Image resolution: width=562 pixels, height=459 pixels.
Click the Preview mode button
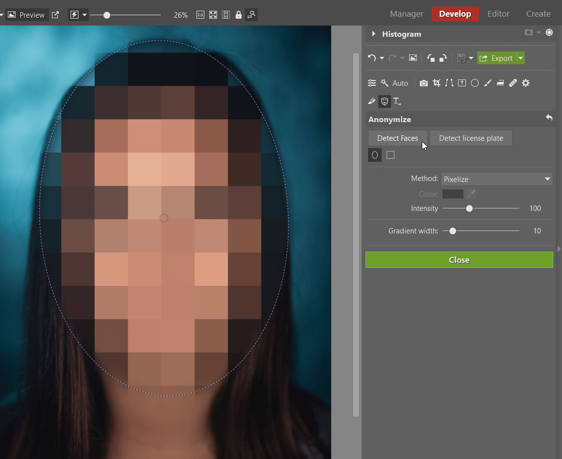tap(26, 15)
